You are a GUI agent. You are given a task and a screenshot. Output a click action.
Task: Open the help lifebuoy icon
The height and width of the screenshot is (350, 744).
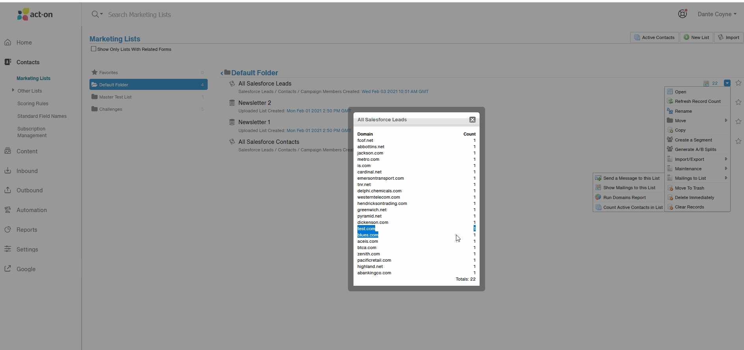[683, 14]
